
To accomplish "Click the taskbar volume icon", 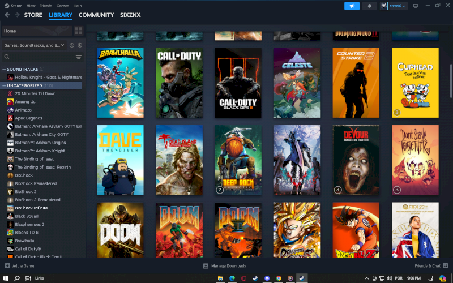I will [389, 278].
